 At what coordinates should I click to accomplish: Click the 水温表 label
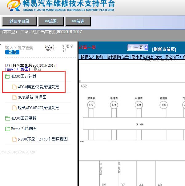point(139,98)
